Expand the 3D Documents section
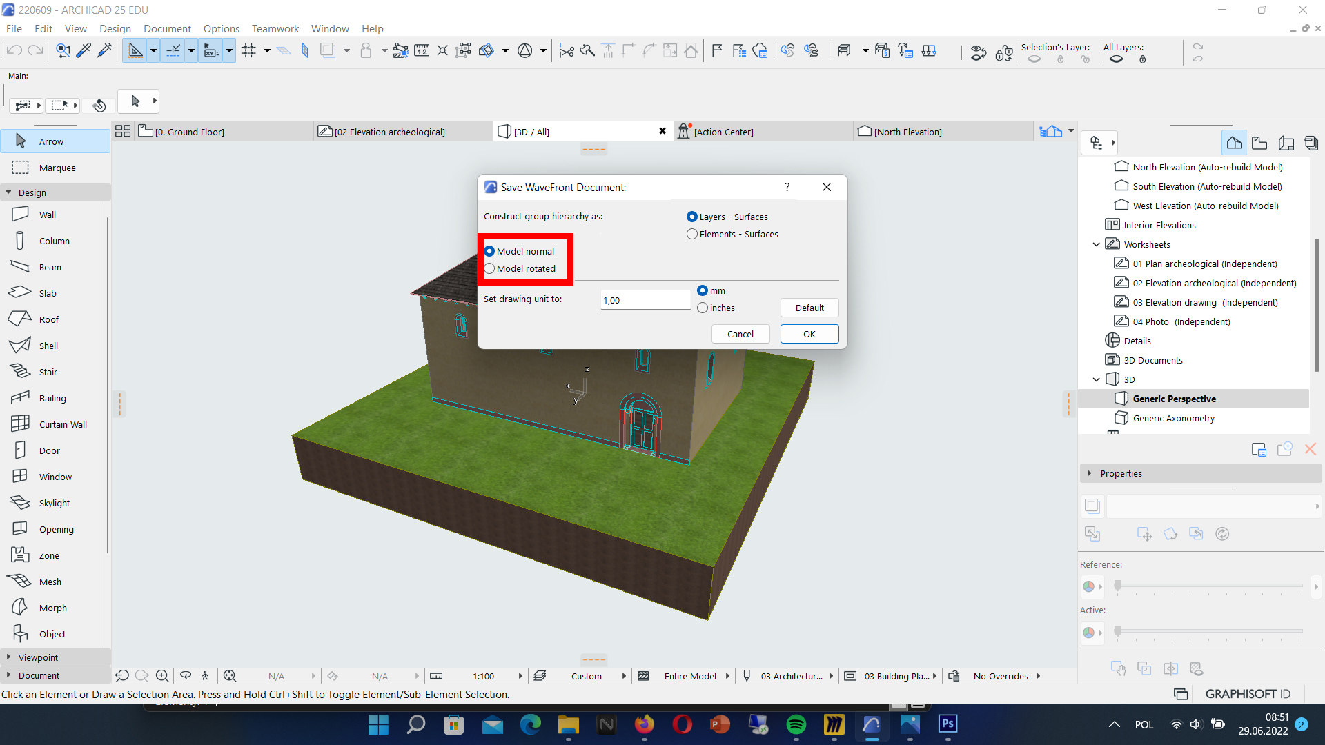Screen dimensions: 1325x745 tap(1154, 359)
